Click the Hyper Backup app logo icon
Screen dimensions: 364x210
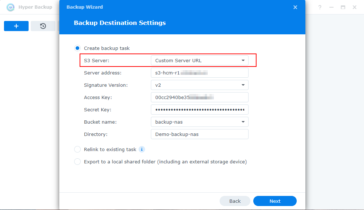coord(10,7)
